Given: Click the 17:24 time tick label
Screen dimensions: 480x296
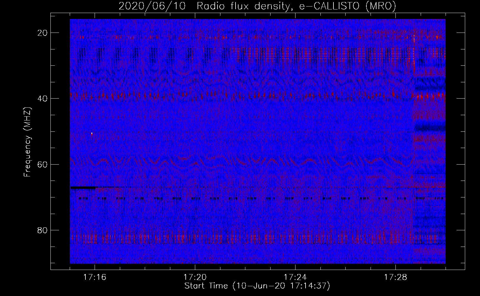Looking at the screenshot, I should (295, 277).
